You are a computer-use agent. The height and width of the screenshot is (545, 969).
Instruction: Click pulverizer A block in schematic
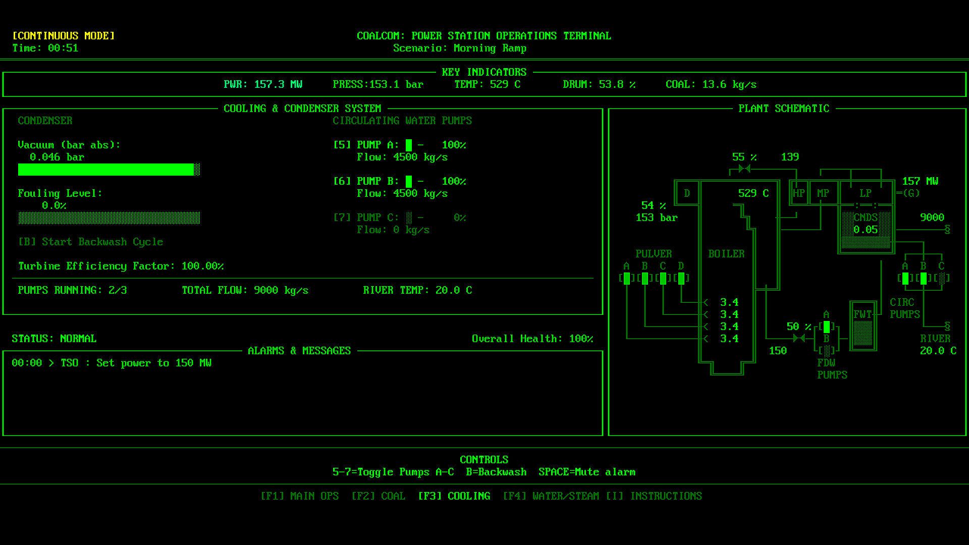[626, 278]
